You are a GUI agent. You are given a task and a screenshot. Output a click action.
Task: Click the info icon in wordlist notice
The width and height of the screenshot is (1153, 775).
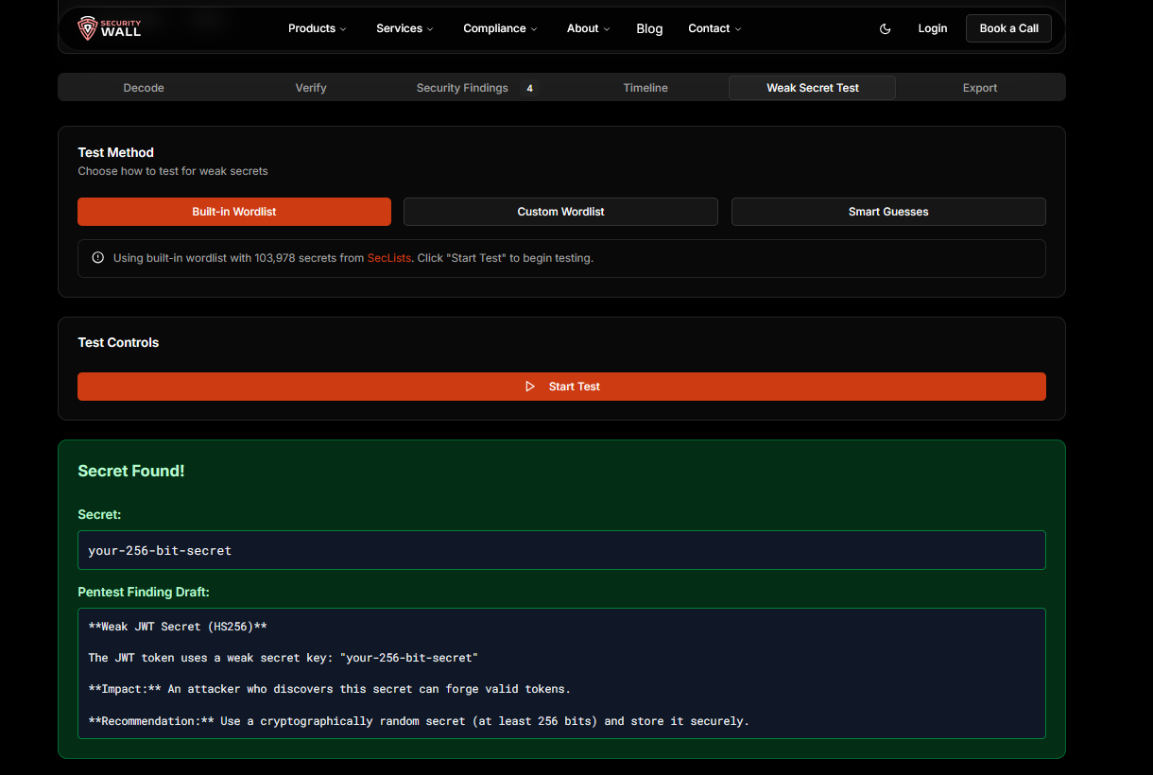coord(98,258)
